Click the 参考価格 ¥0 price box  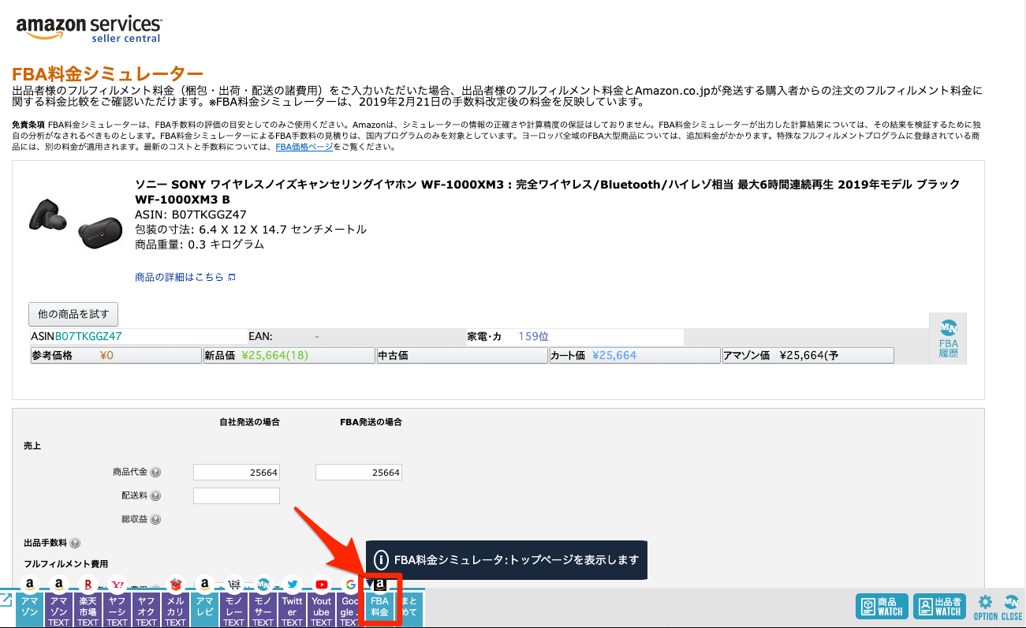tap(115, 356)
